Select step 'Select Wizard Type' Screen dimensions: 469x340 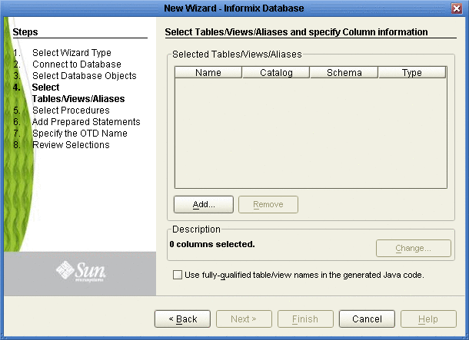click(x=72, y=53)
